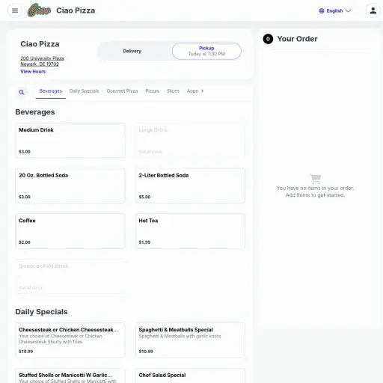The image size is (383, 383).
Task: Switch to the Gourmet Pizza tab
Action: coord(122,91)
